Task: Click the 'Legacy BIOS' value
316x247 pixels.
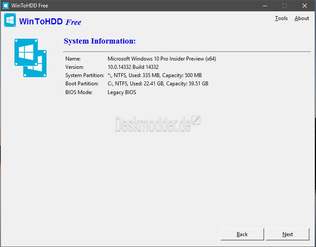Action: pyautogui.click(x=122, y=92)
